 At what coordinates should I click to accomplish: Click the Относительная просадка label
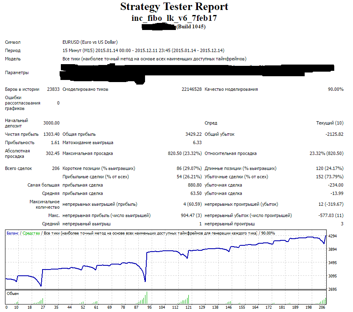click(x=230, y=153)
